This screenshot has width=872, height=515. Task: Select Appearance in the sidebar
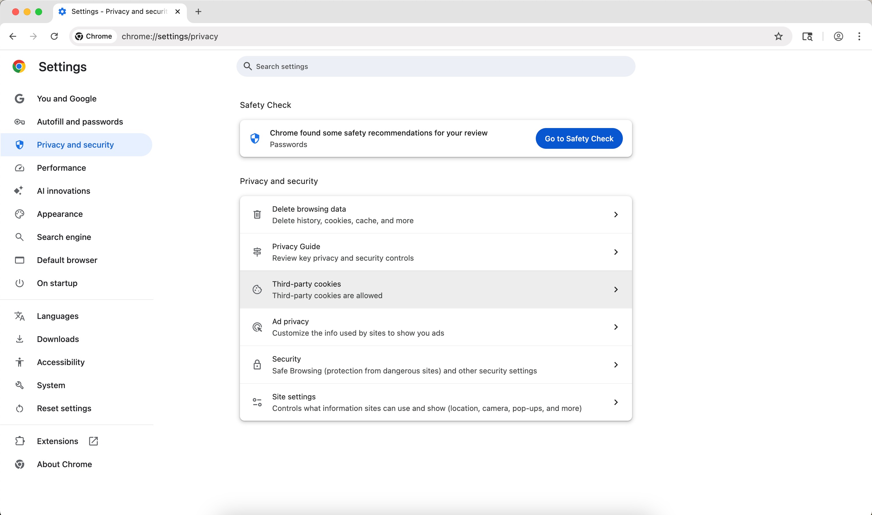click(x=60, y=214)
